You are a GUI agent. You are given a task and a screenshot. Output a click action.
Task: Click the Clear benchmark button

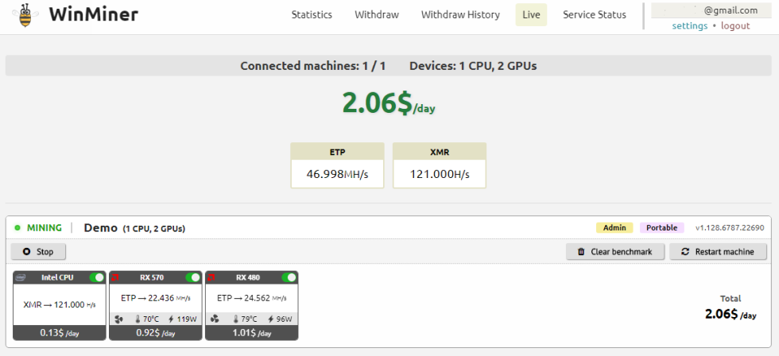tap(614, 251)
